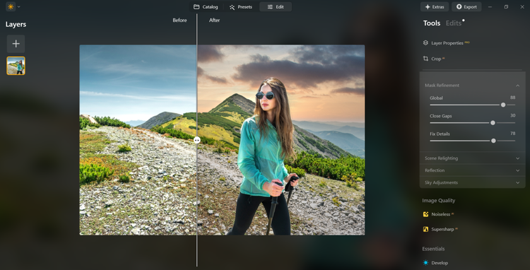Switch to the Tools panel tab

(x=432, y=23)
